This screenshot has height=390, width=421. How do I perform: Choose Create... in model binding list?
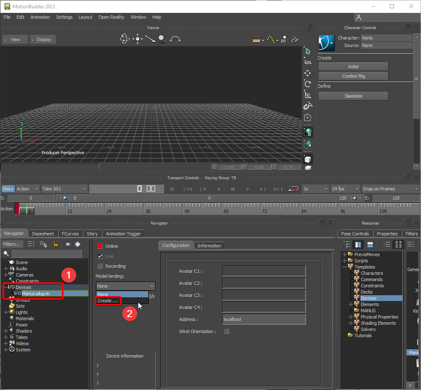(108, 301)
